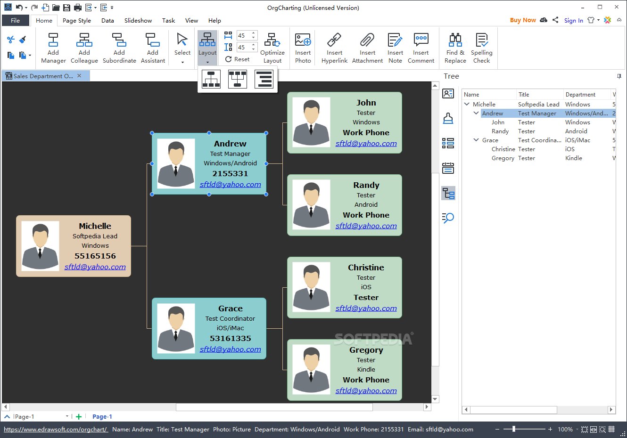Collapse the Andrew tree node

click(476, 113)
